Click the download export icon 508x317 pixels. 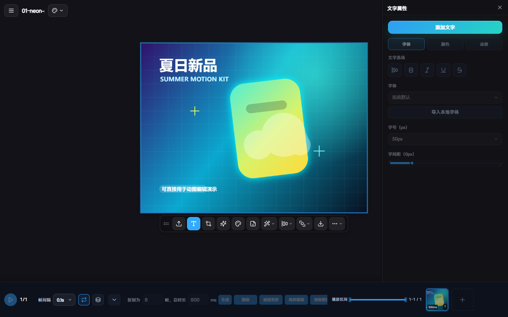tap(321, 224)
